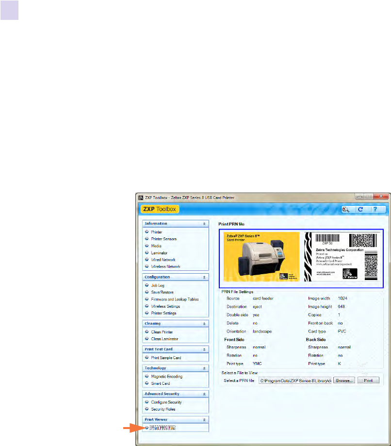Viewport: 391px width, 446px height.
Task: Click the back side card preview image
Action: (341, 257)
